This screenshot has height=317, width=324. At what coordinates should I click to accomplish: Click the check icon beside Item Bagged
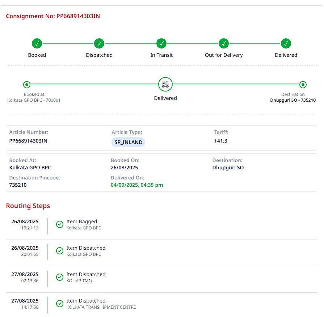pos(60,224)
